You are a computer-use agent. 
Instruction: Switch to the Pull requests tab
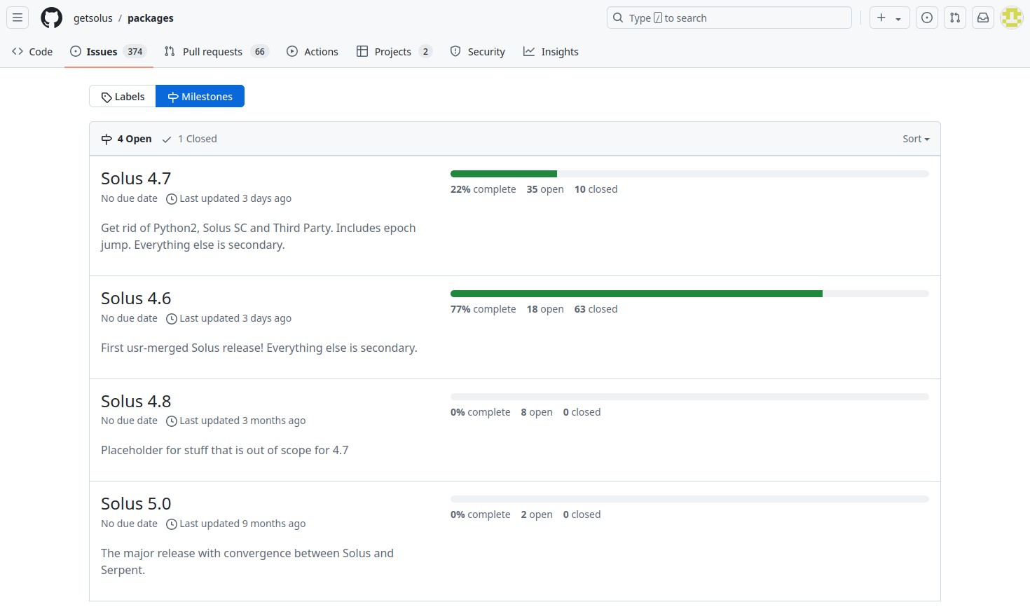coord(217,51)
